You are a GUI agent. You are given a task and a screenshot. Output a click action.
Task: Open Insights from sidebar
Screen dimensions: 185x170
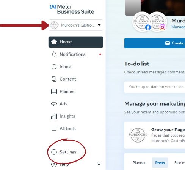pyautogui.click(x=76, y=116)
